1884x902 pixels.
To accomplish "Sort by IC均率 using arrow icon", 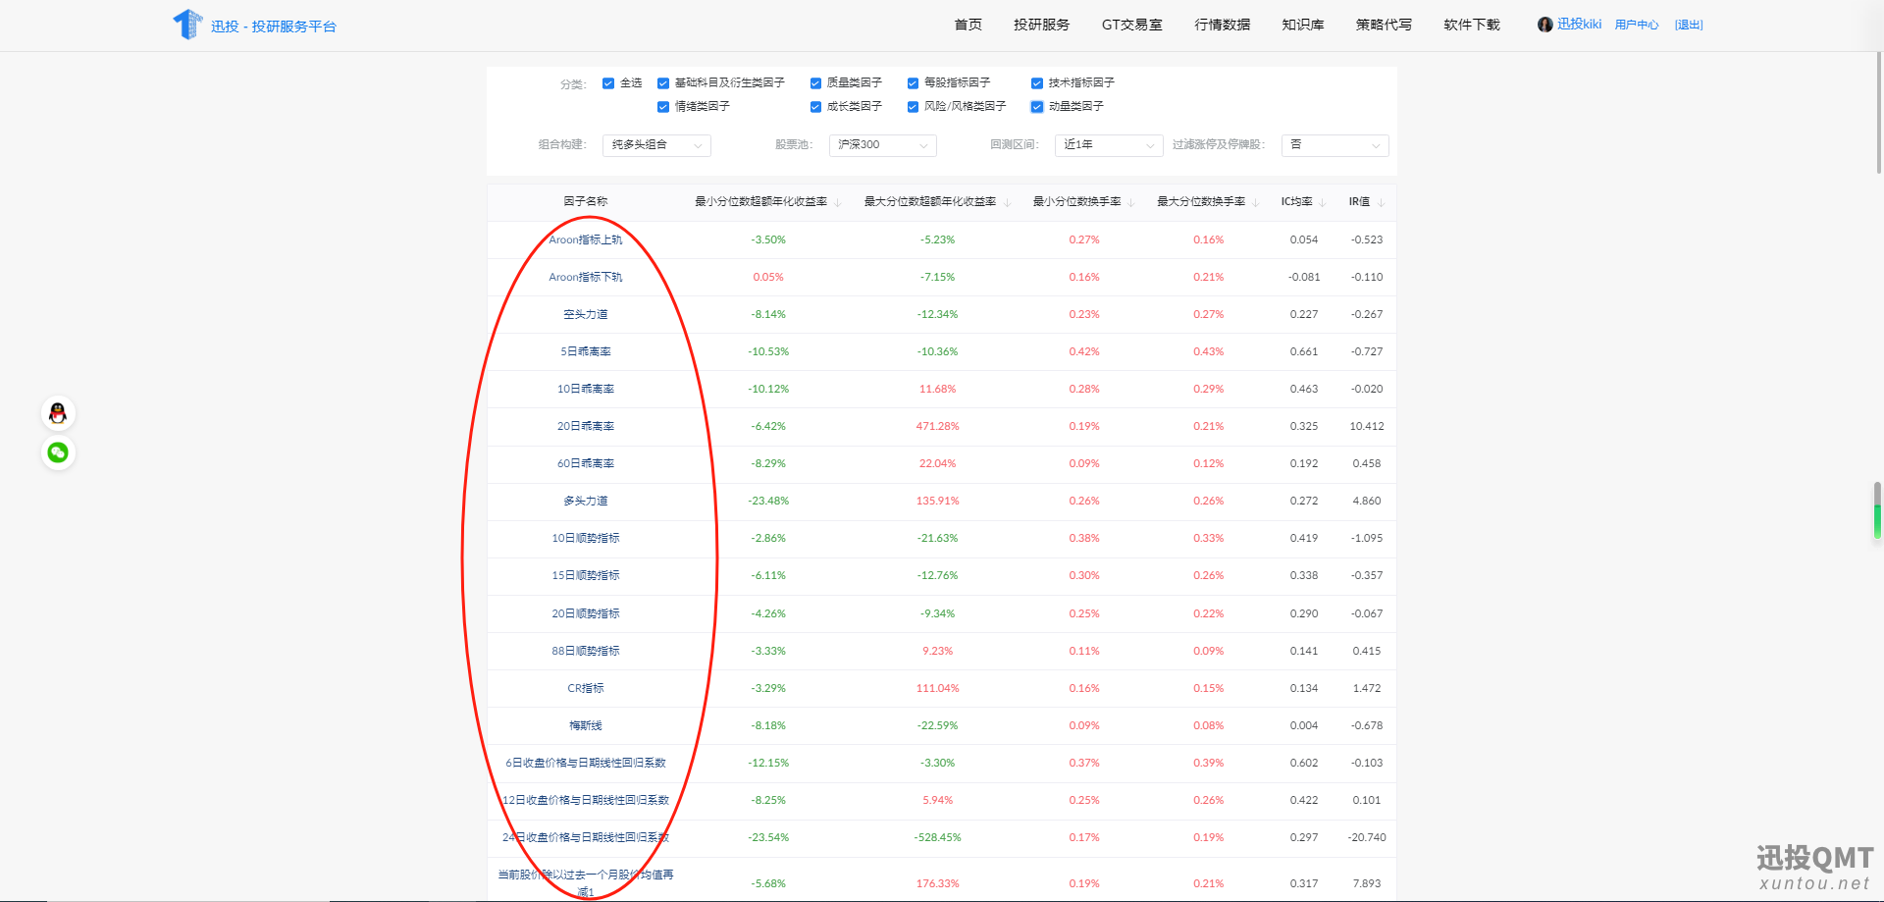I will (1323, 202).
